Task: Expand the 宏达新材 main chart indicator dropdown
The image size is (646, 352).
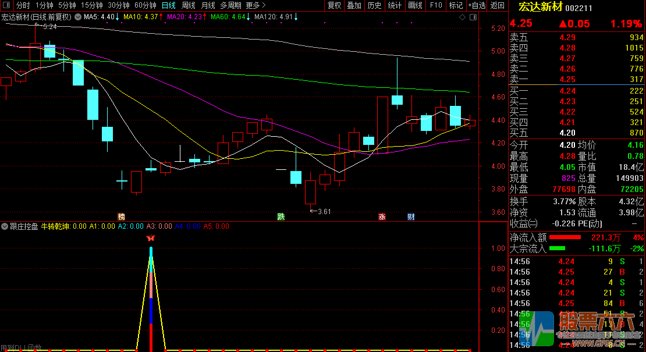Action: point(78,17)
